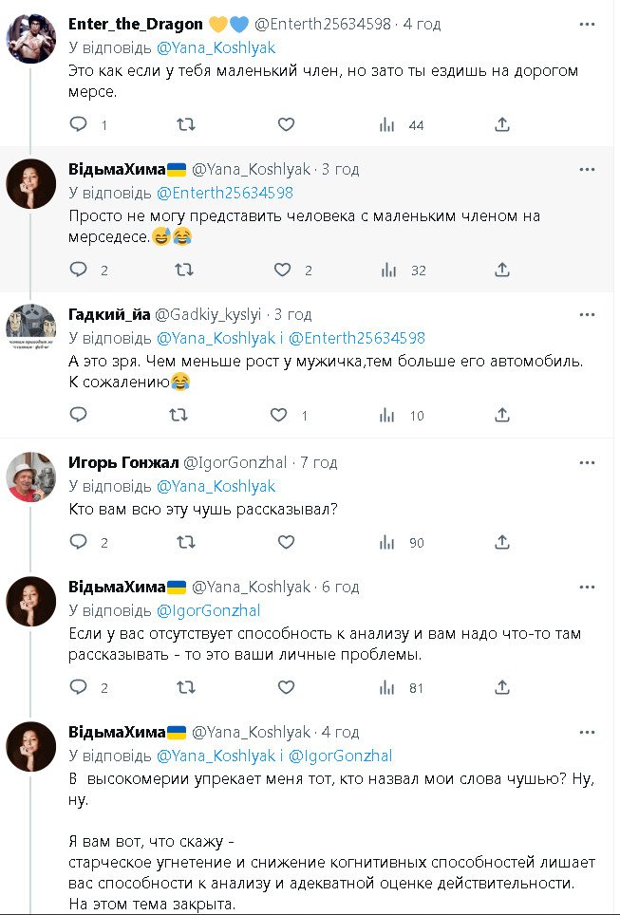Click the @Enterth25634598 mention link in ВідьмаХима's reply

[224, 193]
